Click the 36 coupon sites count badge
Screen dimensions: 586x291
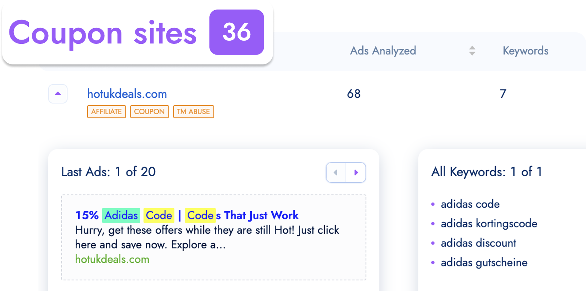coord(236,32)
